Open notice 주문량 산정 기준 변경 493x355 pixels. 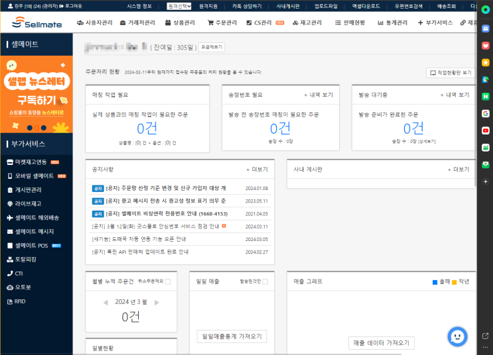pyautogui.click(x=166, y=188)
